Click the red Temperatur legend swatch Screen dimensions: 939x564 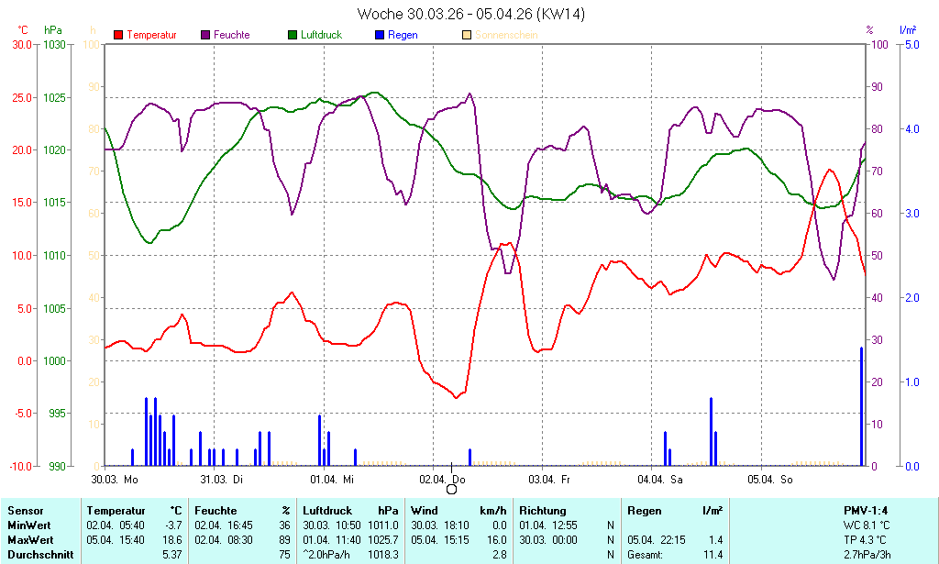[x=118, y=35]
